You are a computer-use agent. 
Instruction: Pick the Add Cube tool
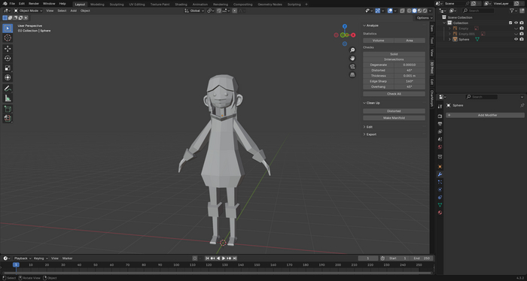point(8,109)
